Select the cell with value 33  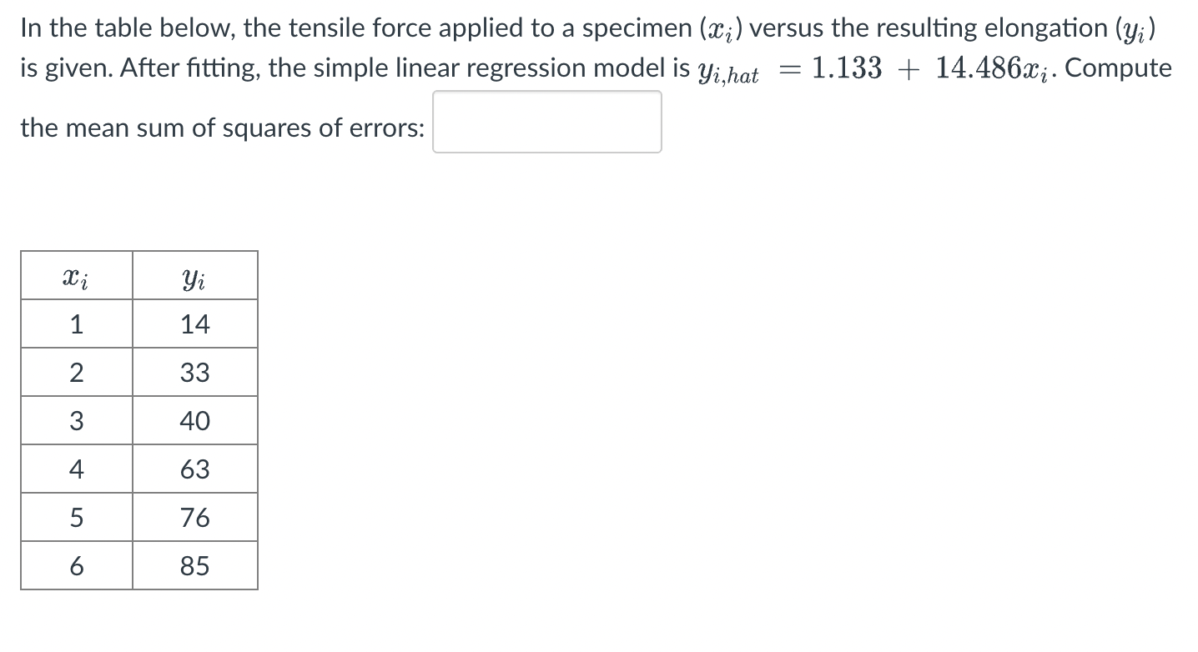[x=194, y=373]
